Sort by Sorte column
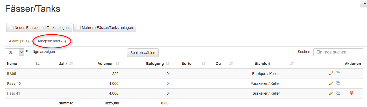This screenshot has width=367, height=107. 203,64
